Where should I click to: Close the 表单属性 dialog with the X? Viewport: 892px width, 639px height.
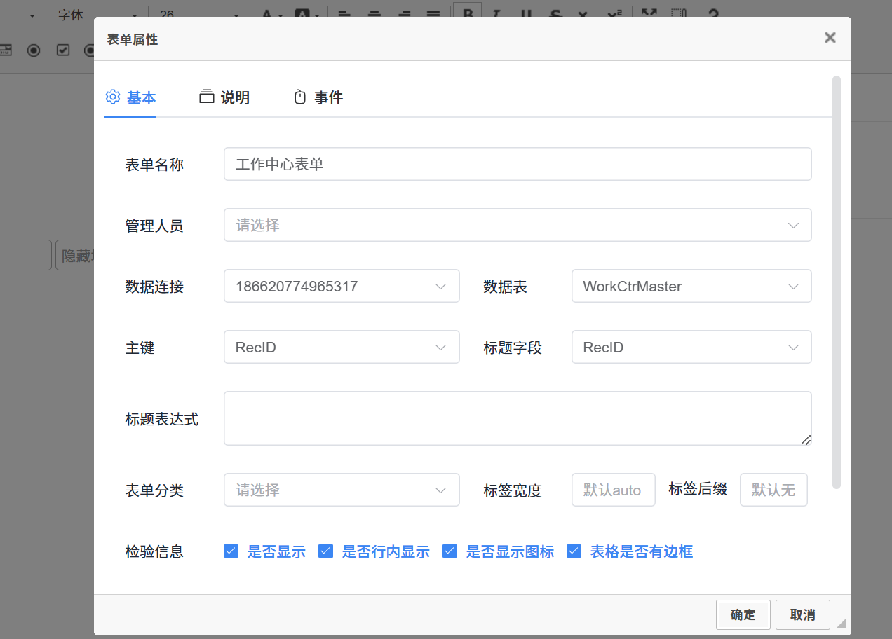830,38
